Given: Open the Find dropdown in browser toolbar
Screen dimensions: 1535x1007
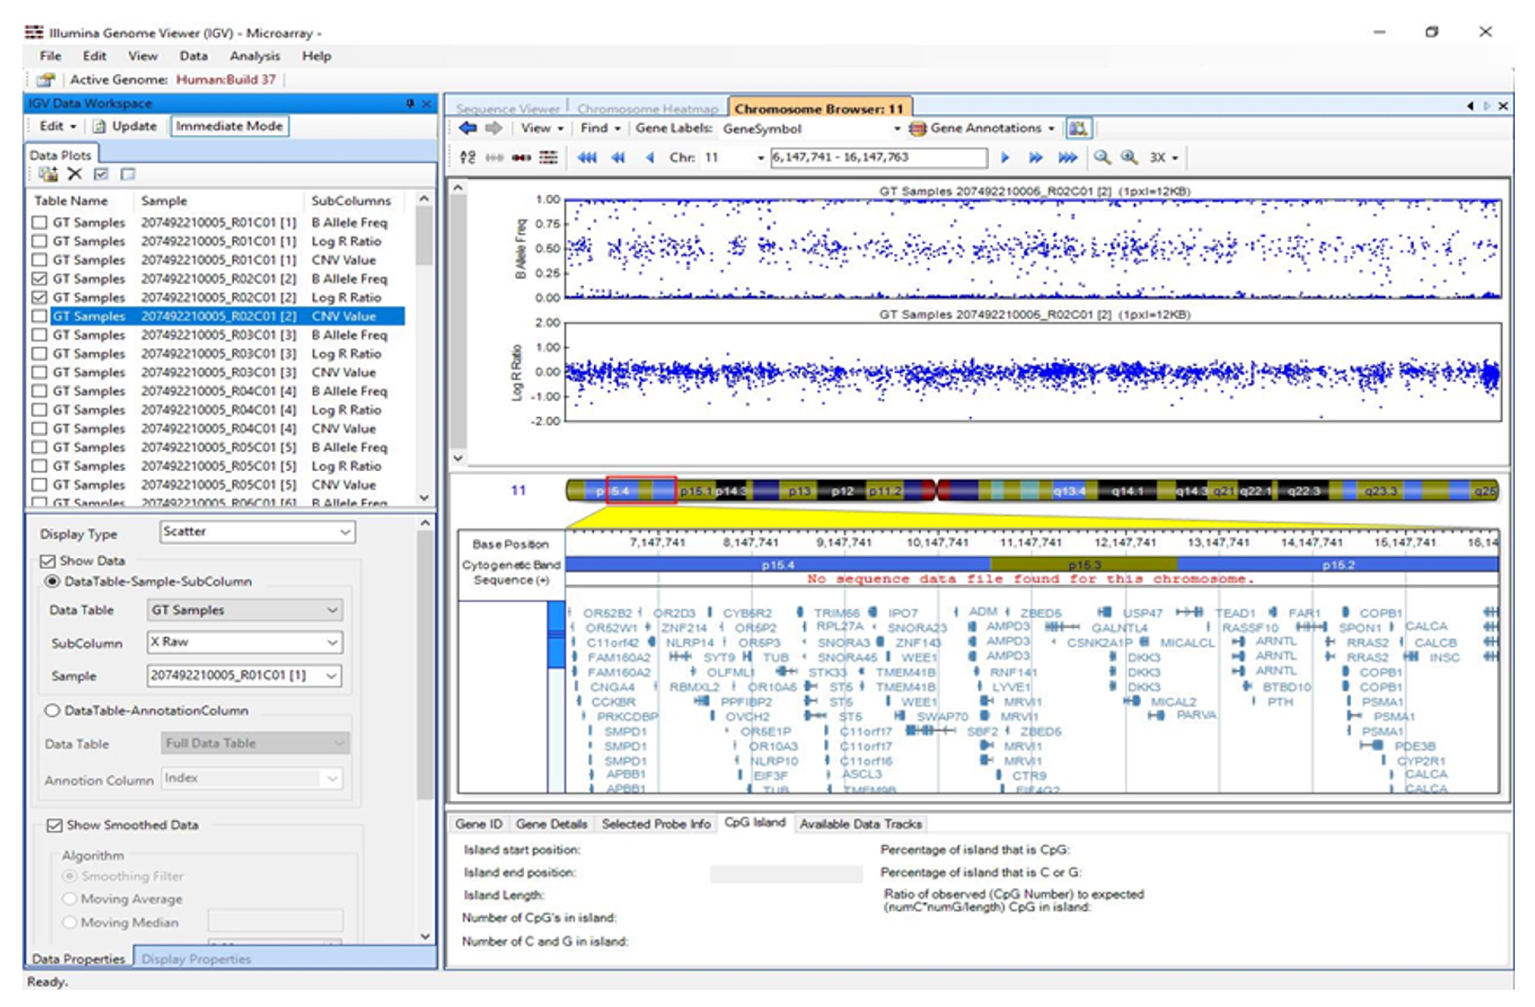Looking at the screenshot, I should click(601, 128).
